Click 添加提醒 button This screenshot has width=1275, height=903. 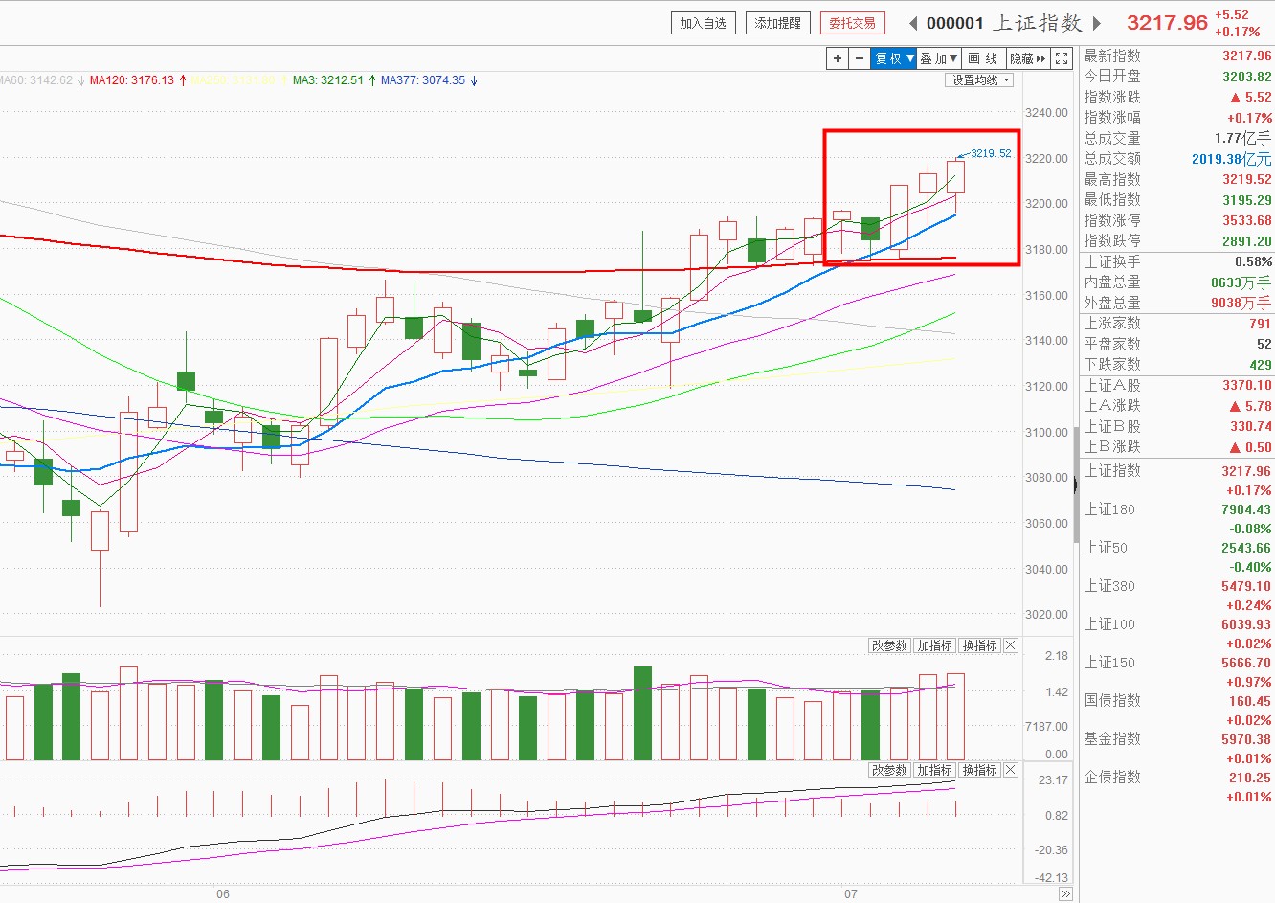pos(778,23)
